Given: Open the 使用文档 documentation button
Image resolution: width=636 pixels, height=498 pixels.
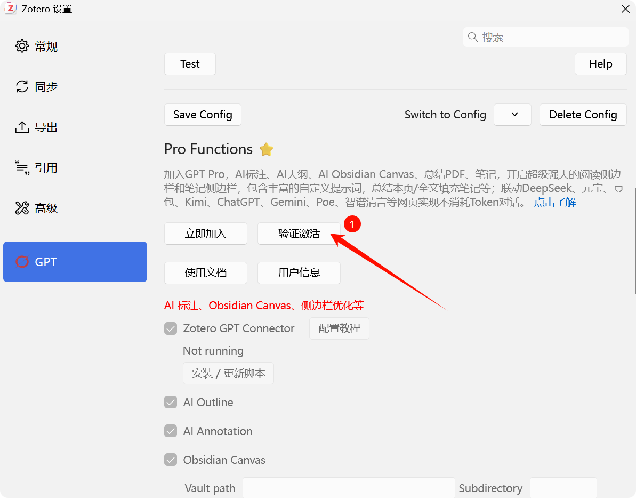Looking at the screenshot, I should click(206, 272).
